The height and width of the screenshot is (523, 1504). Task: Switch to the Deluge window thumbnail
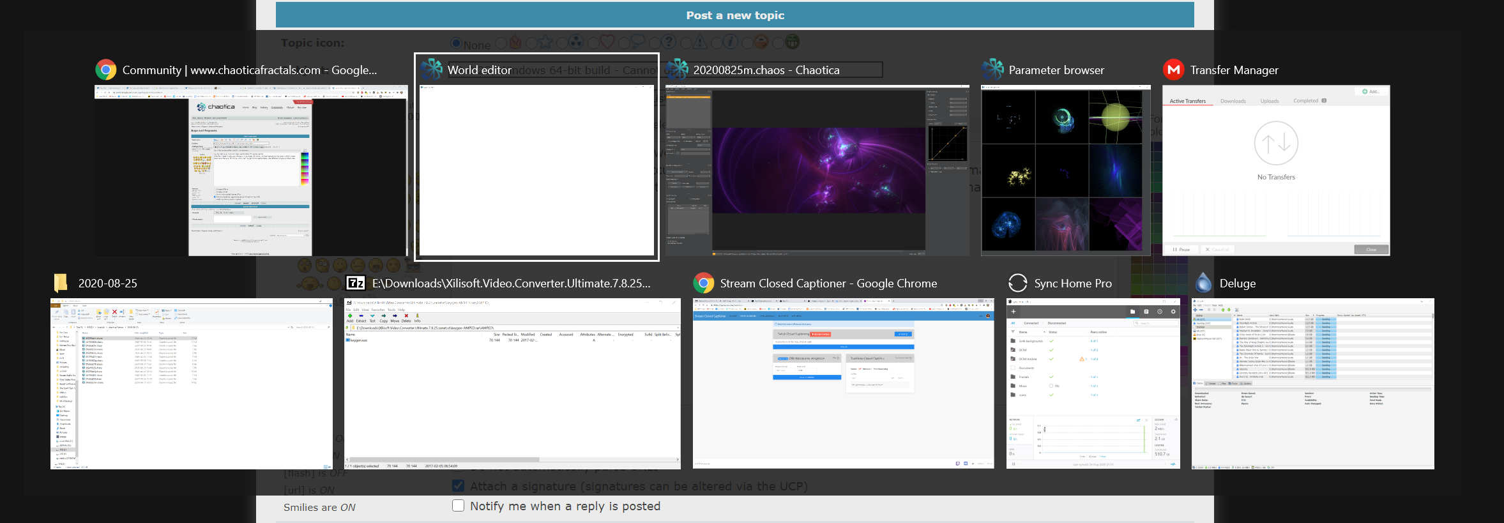1313,384
